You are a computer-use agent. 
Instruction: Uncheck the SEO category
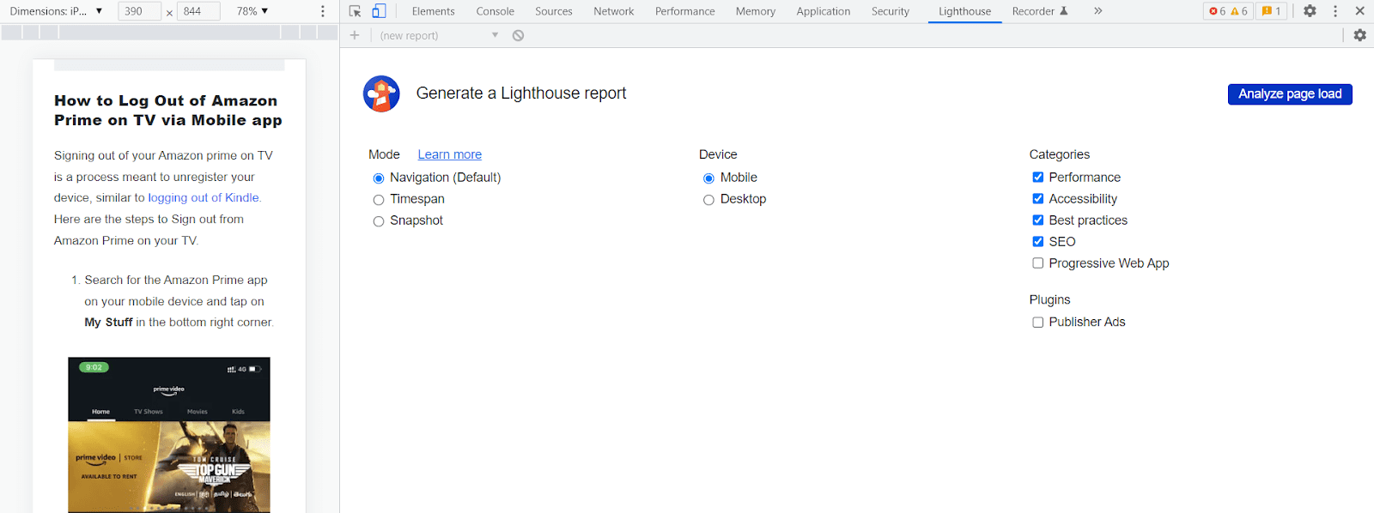(1038, 242)
